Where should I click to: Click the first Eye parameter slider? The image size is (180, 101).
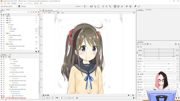click(x=159, y=64)
